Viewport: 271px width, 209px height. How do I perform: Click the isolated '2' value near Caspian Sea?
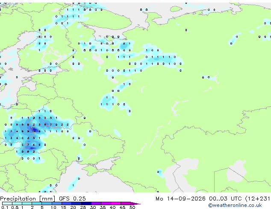point(158,172)
